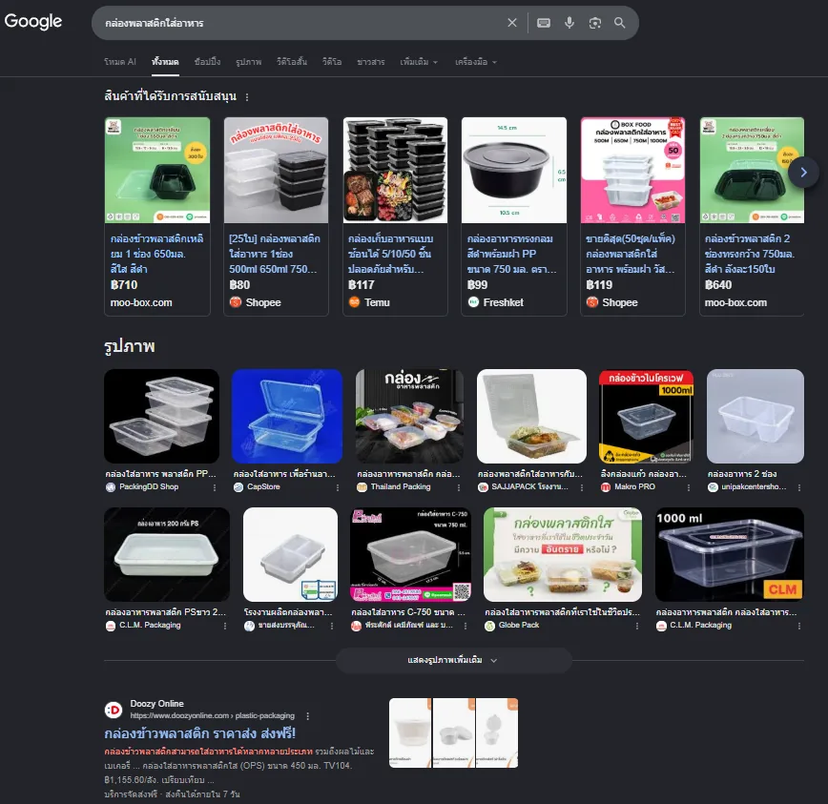Open options for SAJJAPACK image result
Screen dimensions: 828x804
pos(582,487)
